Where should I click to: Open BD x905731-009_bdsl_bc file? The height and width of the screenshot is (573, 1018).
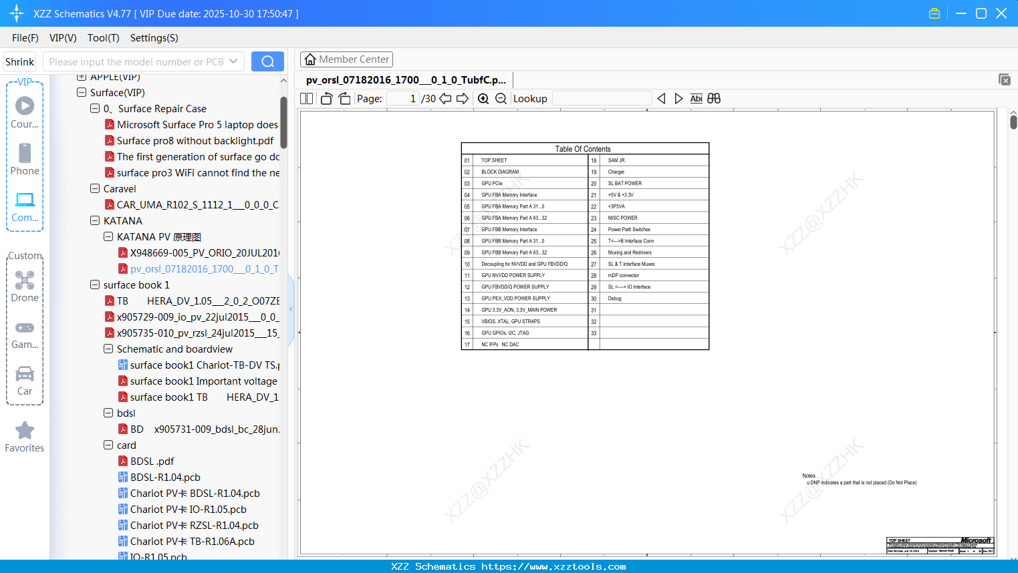pos(199,429)
